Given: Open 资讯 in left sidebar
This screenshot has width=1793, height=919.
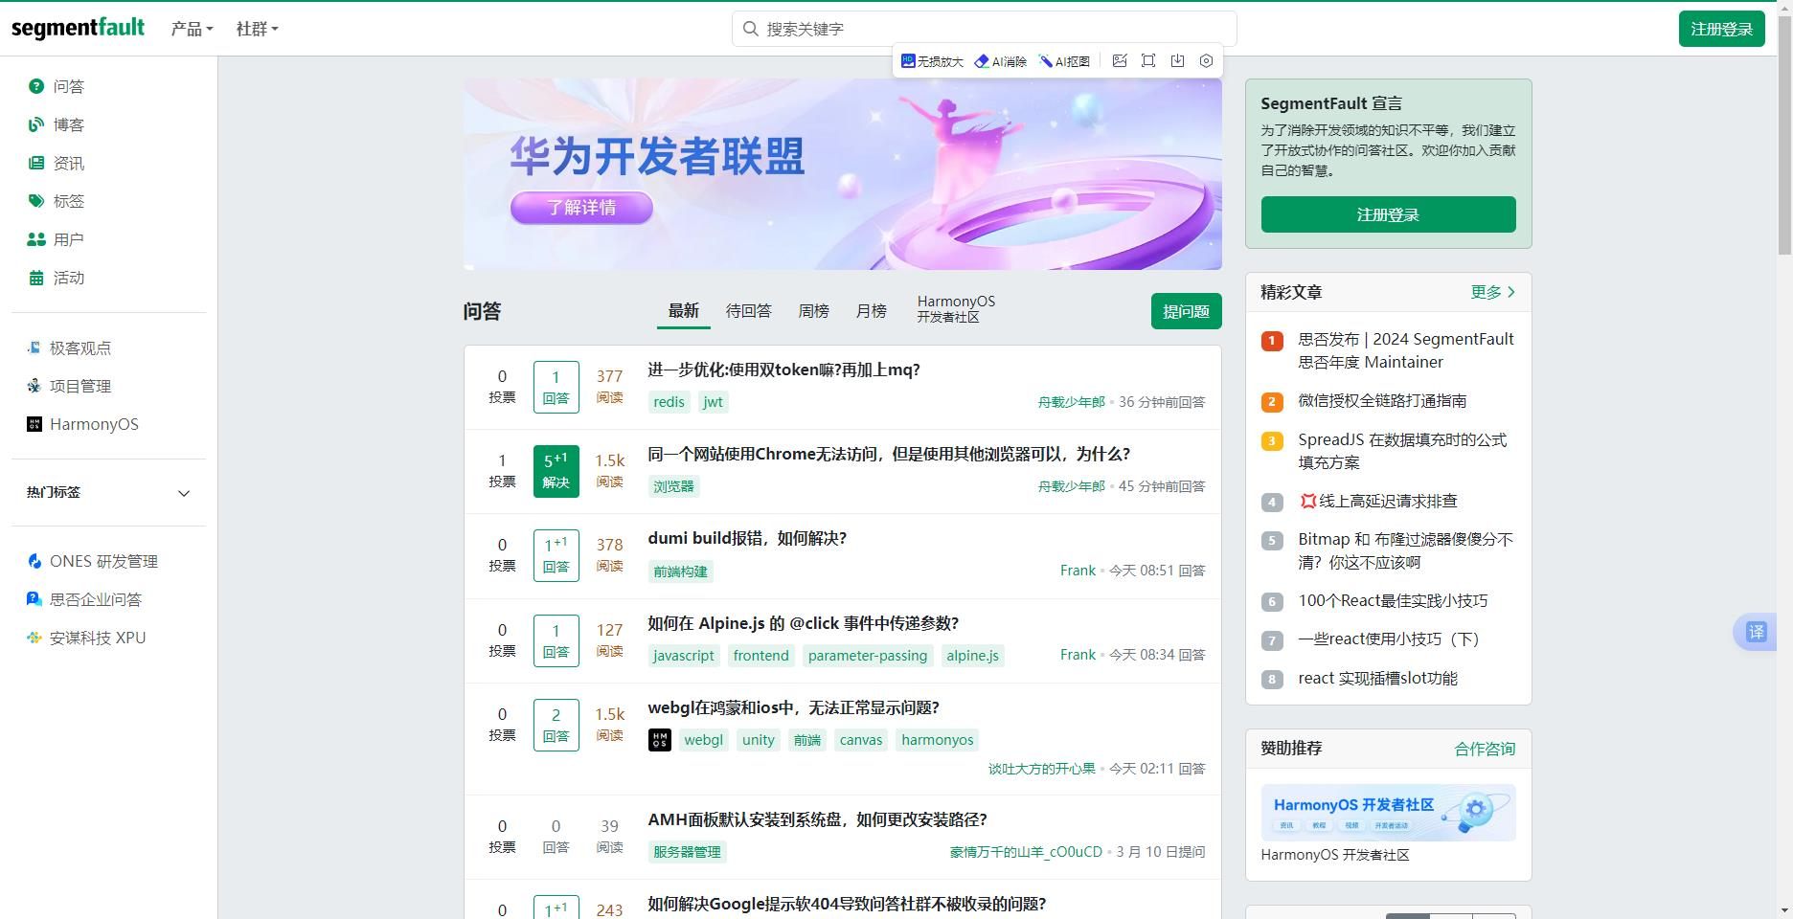Looking at the screenshot, I should coord(57,163).
